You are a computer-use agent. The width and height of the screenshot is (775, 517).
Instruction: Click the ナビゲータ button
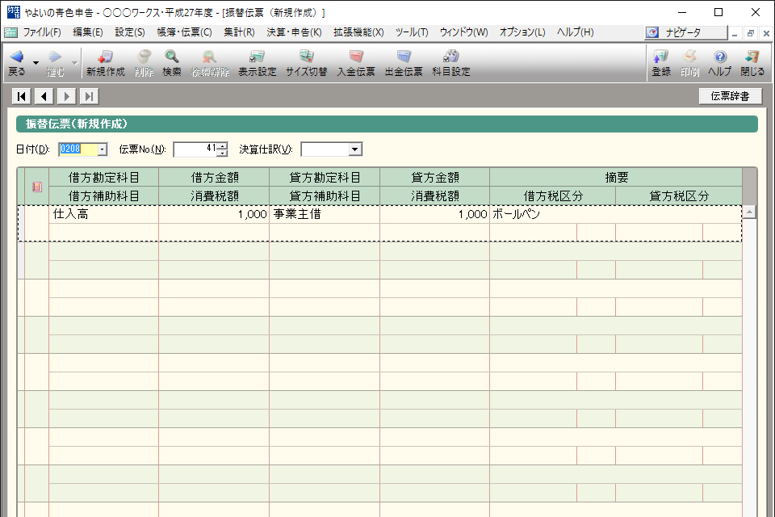(x=686, y=32)
